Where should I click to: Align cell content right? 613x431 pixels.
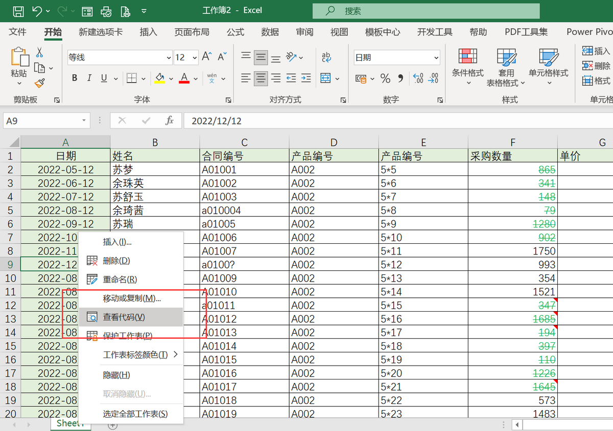276,78
